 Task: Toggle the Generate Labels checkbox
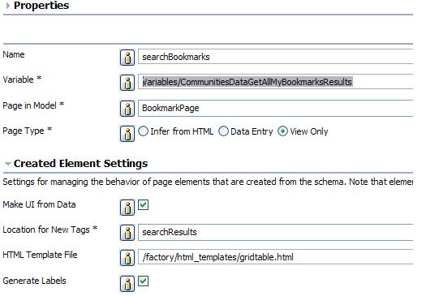143,281
